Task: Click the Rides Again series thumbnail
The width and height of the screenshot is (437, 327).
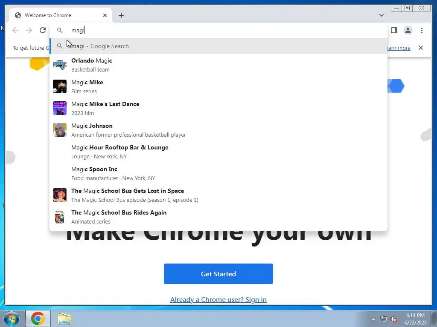Action: [x=60, y=217]
